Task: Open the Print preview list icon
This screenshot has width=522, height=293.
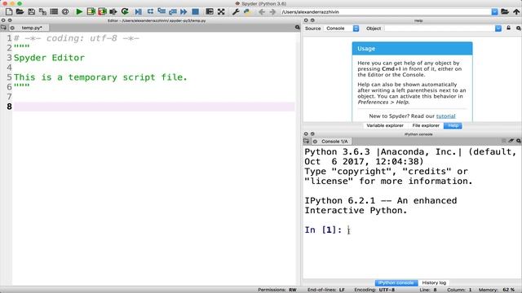Action: (x=54, y=12)
